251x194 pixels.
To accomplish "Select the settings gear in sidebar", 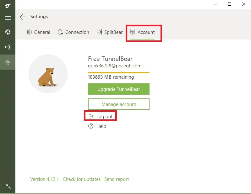I will coord(8,62).
